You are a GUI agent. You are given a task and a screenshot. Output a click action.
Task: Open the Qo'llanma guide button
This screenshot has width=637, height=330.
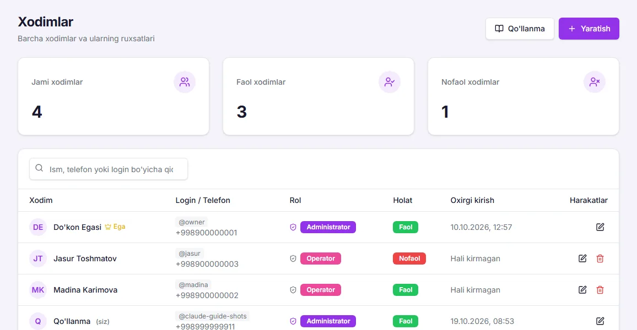pyautogui.click(x=520, y=29)
